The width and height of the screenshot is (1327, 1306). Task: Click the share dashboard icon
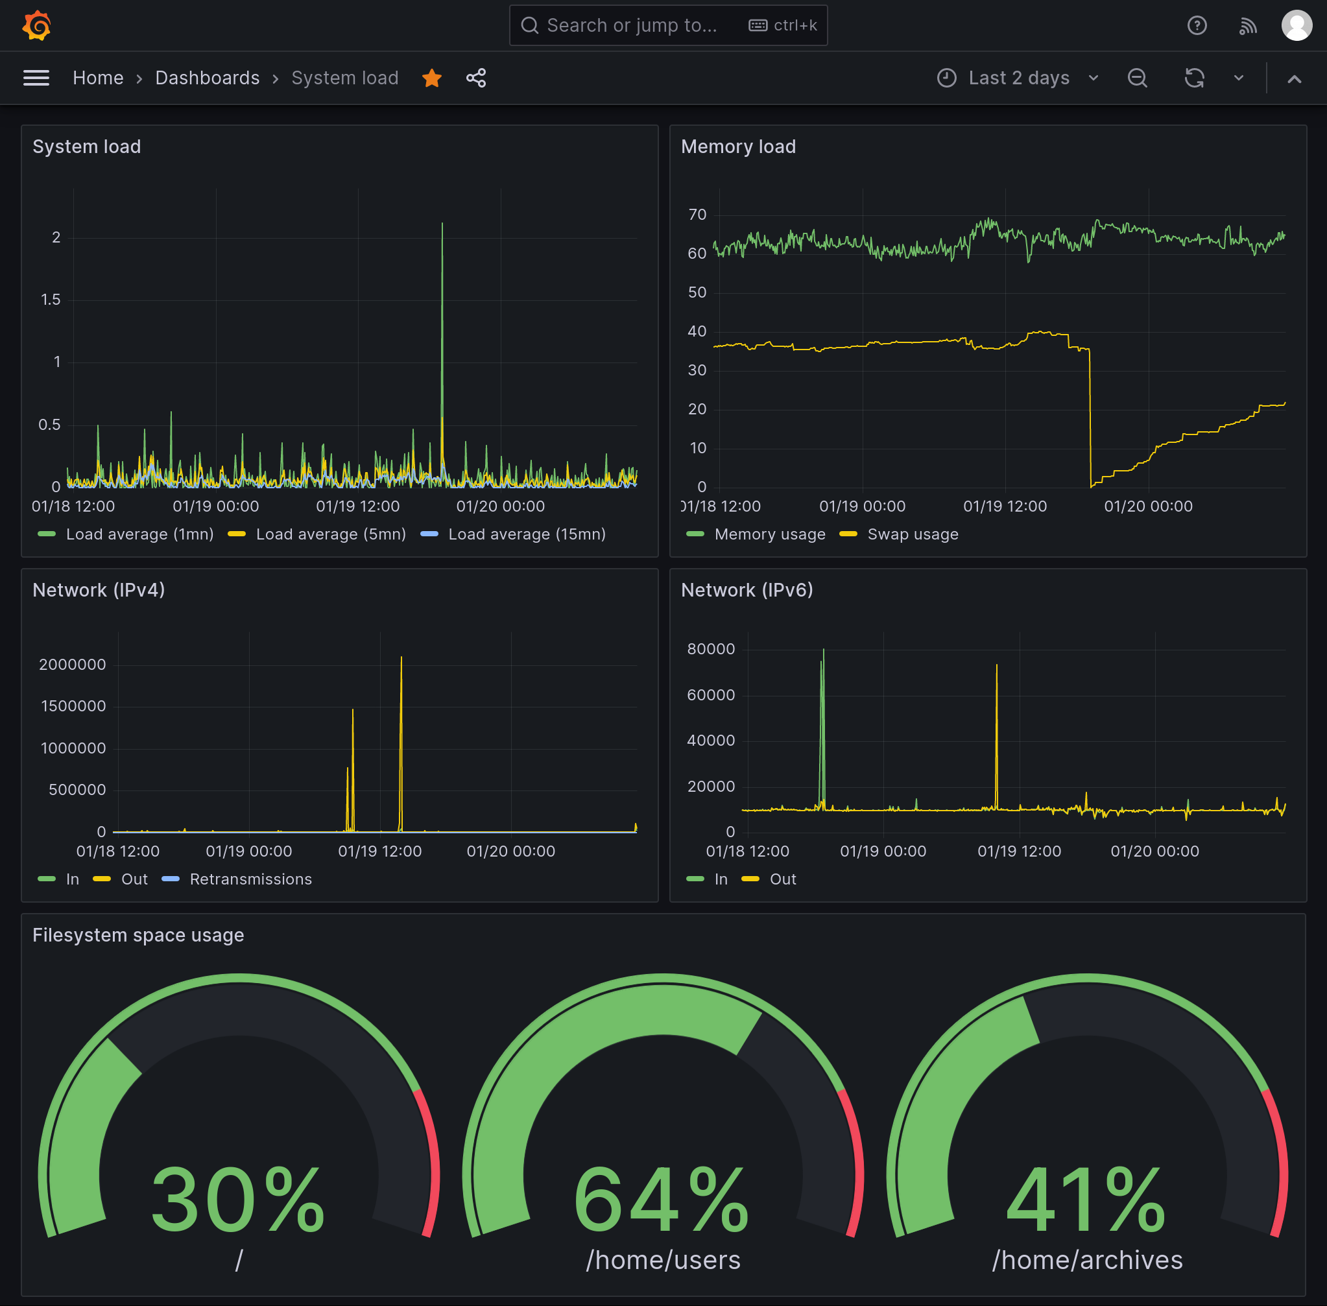[x=475, y=78]
